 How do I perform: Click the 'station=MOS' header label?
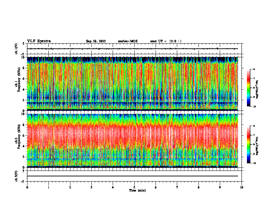(x=128, y=41)
